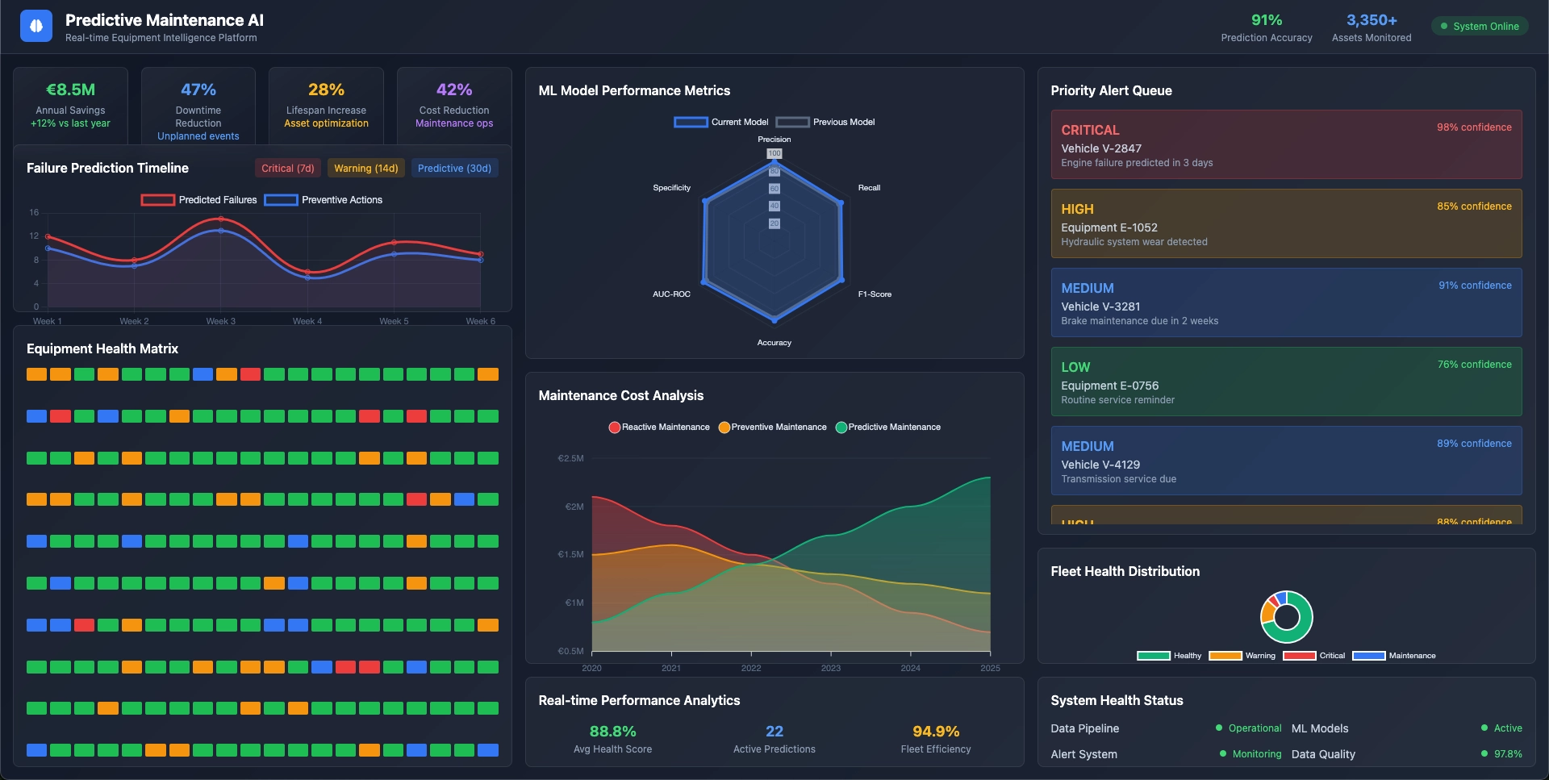Toggle Preventive Actions legend series

[x=281, y=200]
